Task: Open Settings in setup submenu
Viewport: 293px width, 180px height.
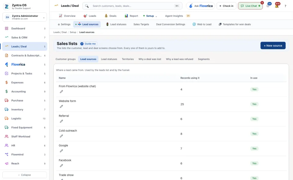Action: pos(64,24)
